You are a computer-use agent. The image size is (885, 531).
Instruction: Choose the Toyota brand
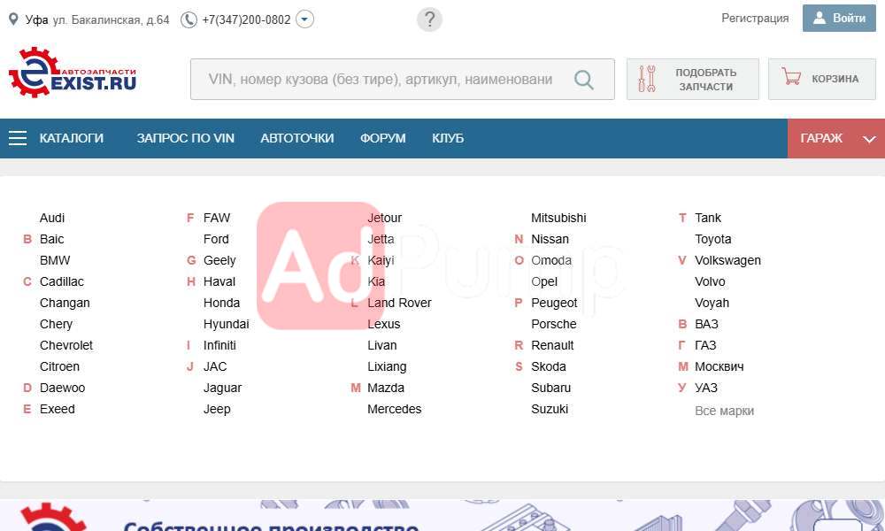[x=712, y=239]
